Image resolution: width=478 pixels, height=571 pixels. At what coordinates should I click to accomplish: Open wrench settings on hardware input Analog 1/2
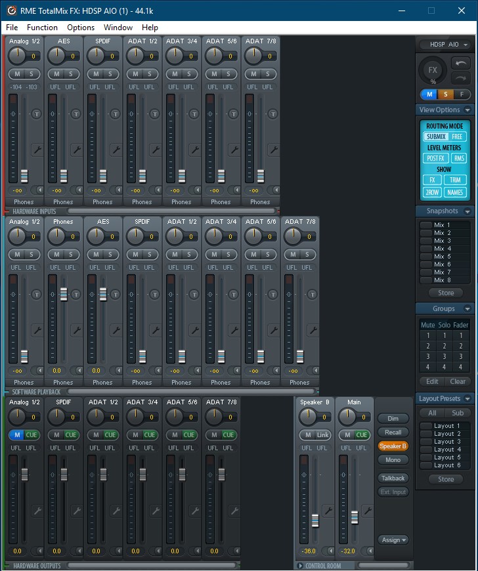(37, 150)
